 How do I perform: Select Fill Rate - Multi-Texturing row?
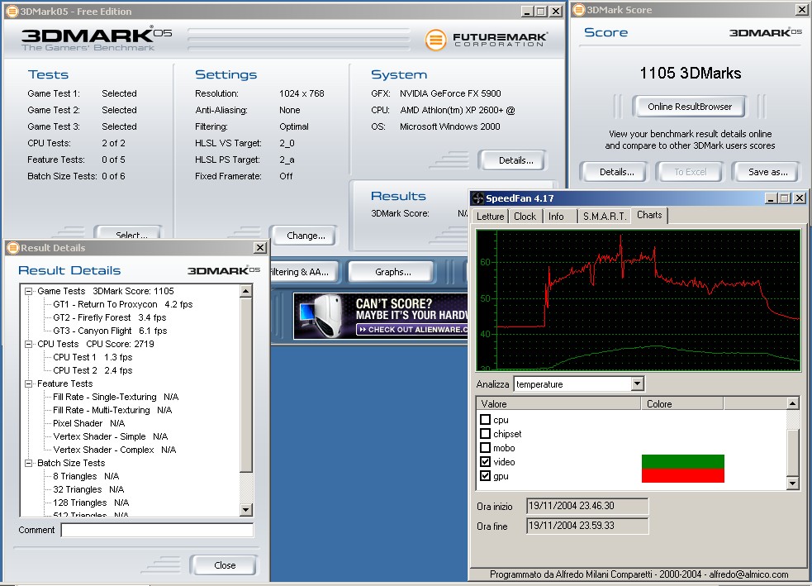click(x=112, y=410)
